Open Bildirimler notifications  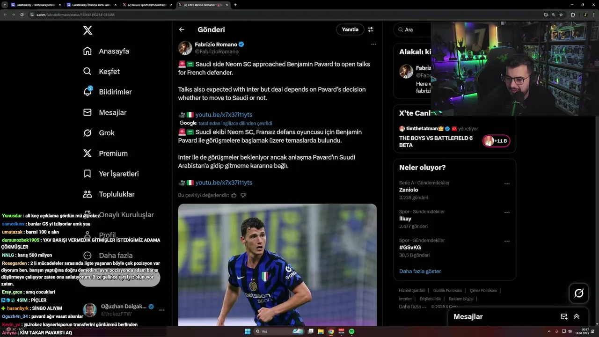(115, 92)
